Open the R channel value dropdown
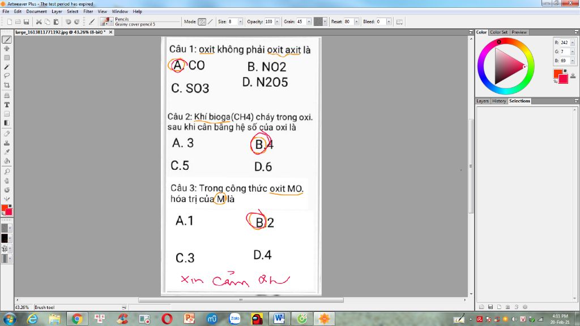This screenshot has height=326, width=580. [x=573, y=42]
